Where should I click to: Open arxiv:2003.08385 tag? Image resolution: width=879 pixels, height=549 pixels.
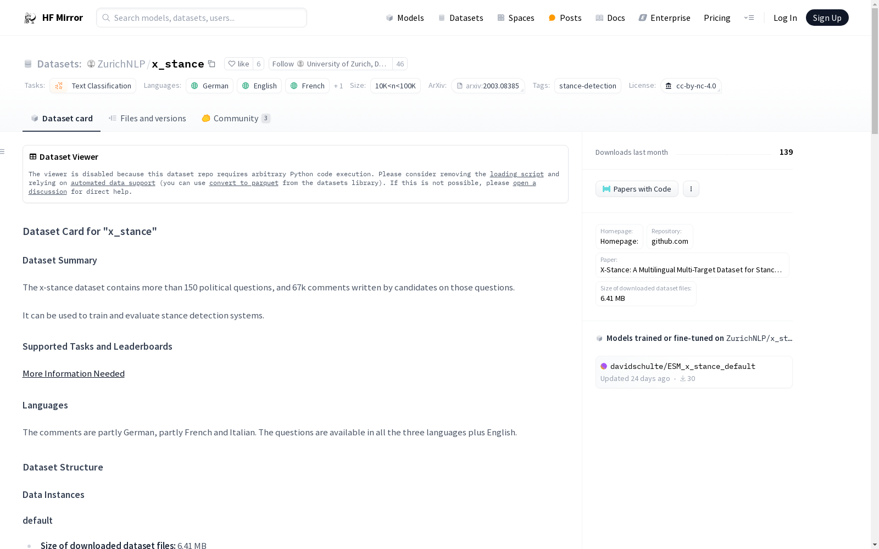488,86
